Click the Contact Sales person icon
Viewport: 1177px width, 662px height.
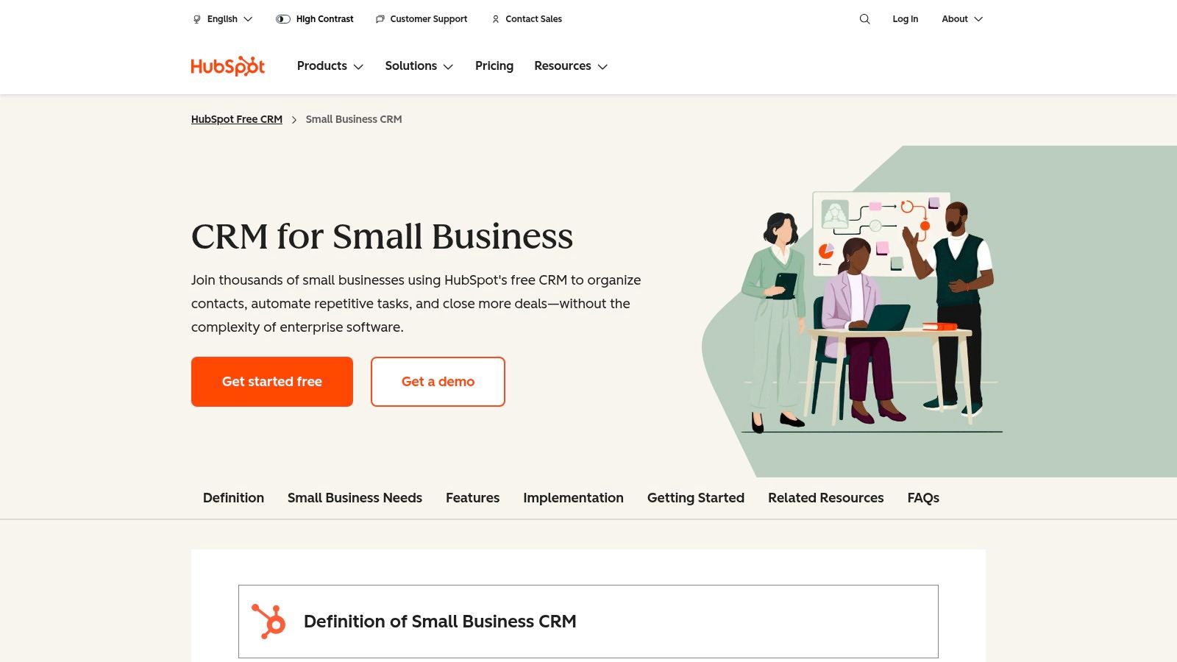click(496, 19)
